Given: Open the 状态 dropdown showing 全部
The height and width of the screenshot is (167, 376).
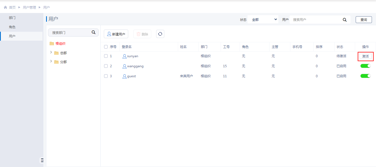Looking at the screenshot, I should 263,20.
